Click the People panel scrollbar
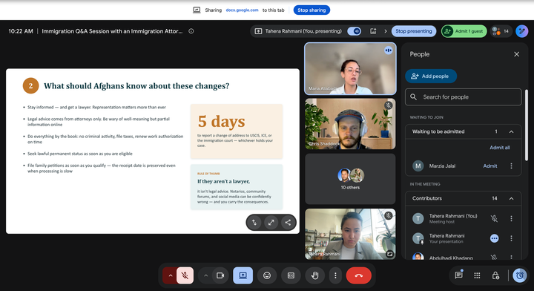This screenshot has height=291, width=534. coord(527,125)
